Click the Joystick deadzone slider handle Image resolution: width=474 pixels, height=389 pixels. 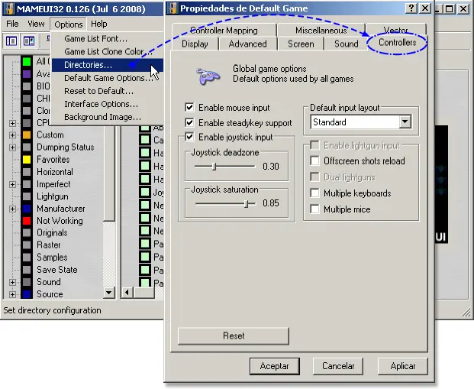pyautogui.click(x=214, y=166)
